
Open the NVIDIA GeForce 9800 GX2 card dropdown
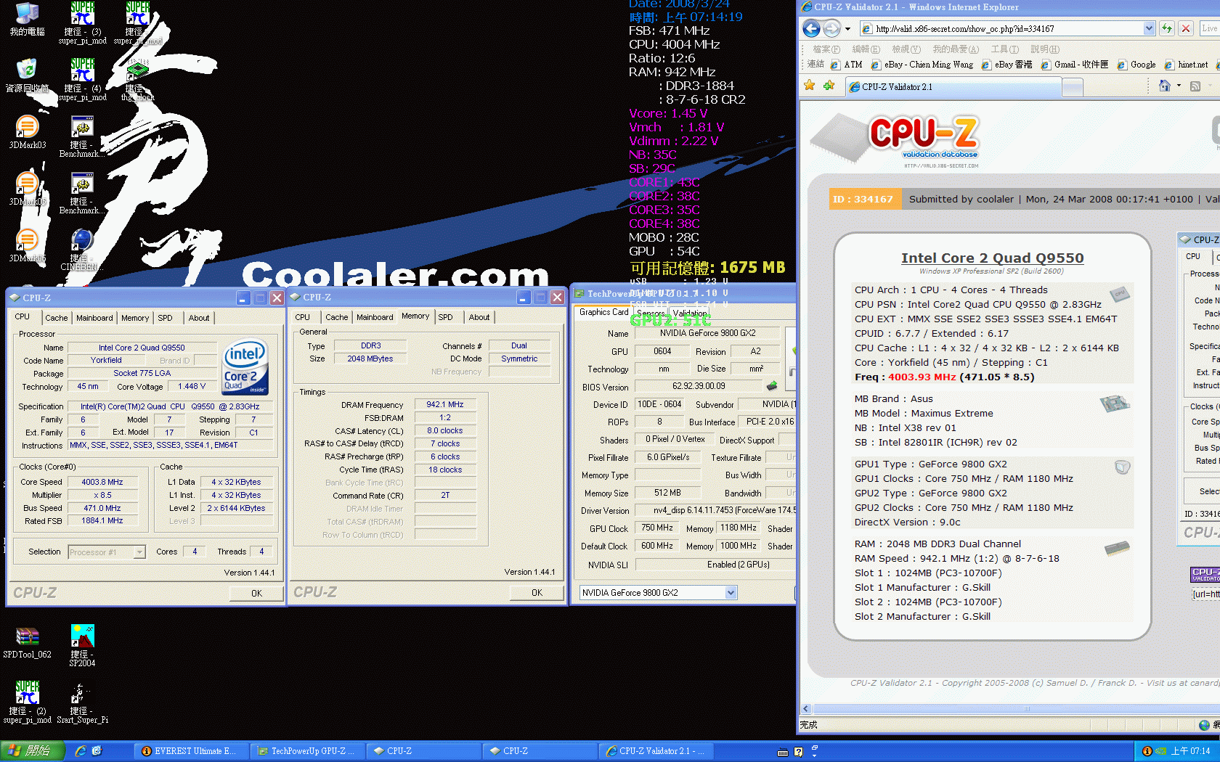pyautogui.click(x=731, y=593)
